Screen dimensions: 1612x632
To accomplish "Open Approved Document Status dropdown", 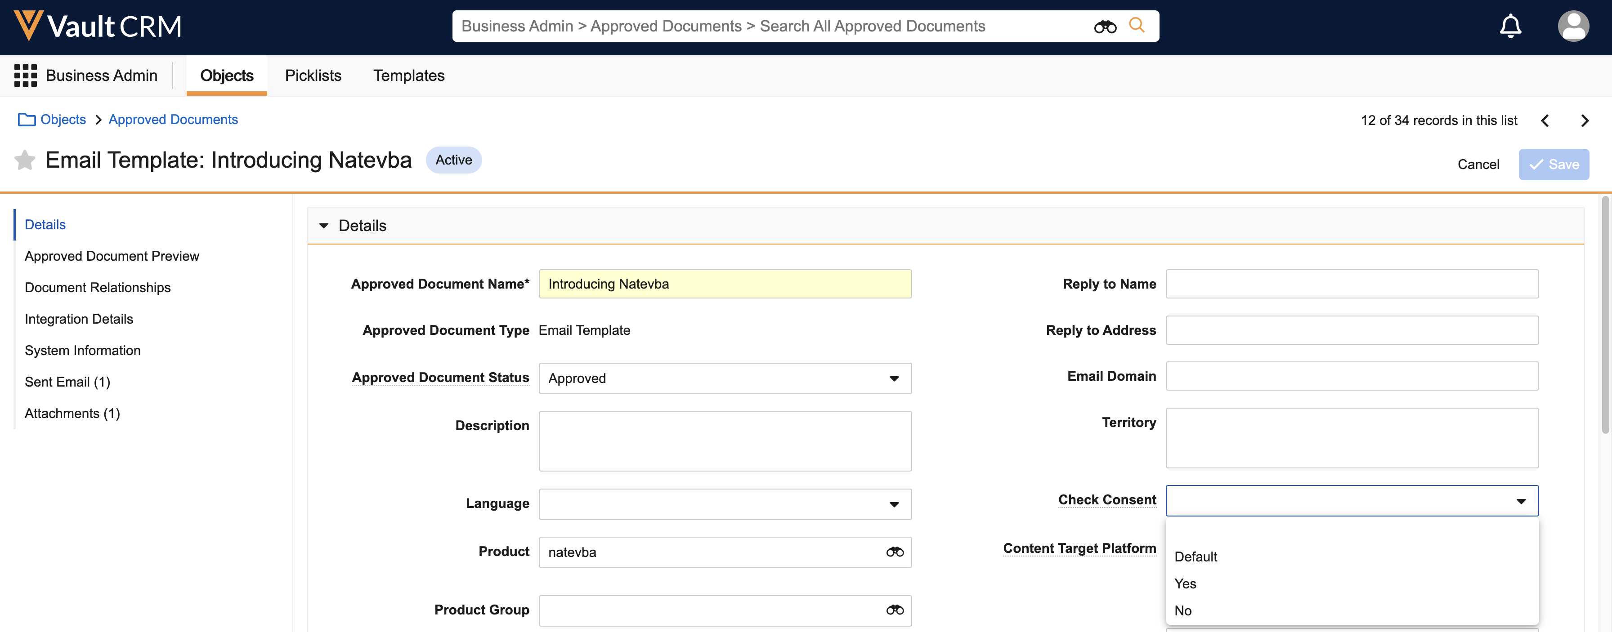I will [x=725, y=379].
